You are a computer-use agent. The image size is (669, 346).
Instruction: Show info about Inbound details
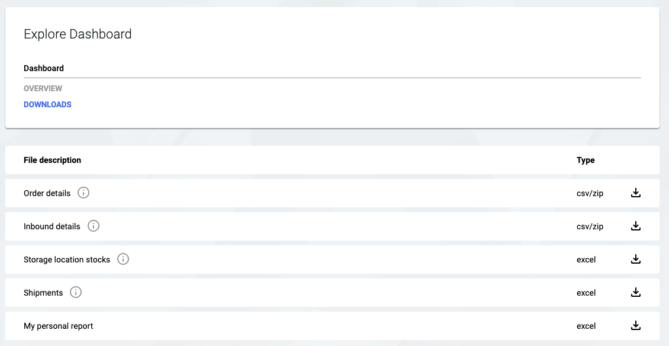pos(94,226)
